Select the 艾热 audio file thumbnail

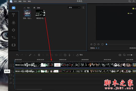tap(27, 13)
